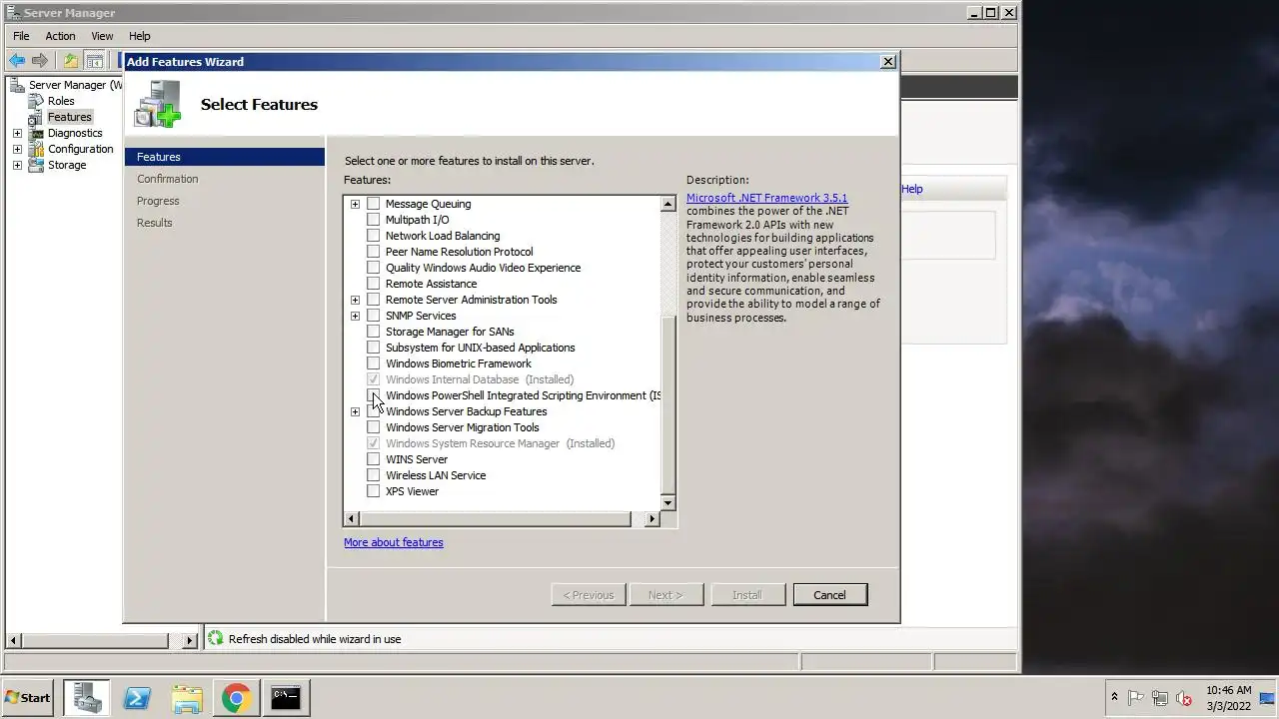Screen dimensions: 1279x719
Task: Tick the XPS Viewer checkbox
Action: click(374, 491)
